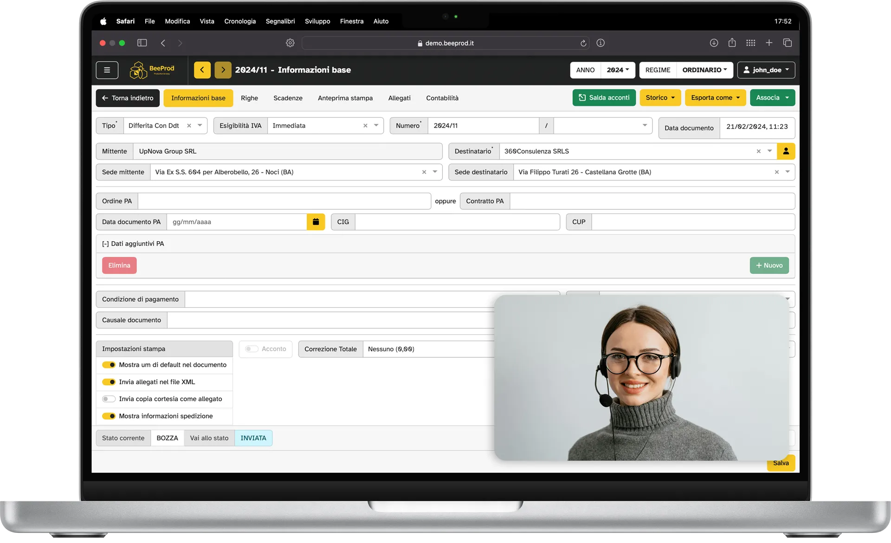Click Torna indietro button
This screenshot has height=543, width=891.
click(128, 98)
